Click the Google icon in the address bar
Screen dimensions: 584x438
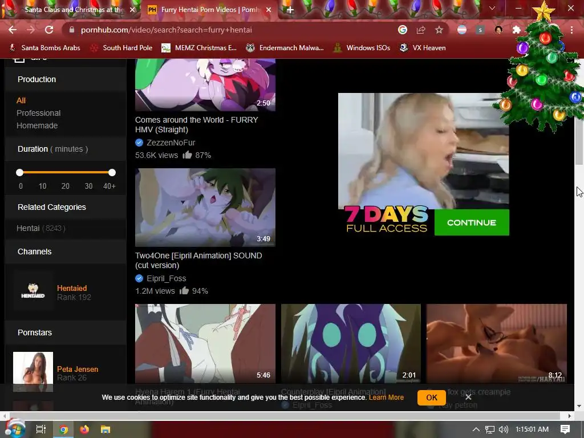click(x=402, y=30)
